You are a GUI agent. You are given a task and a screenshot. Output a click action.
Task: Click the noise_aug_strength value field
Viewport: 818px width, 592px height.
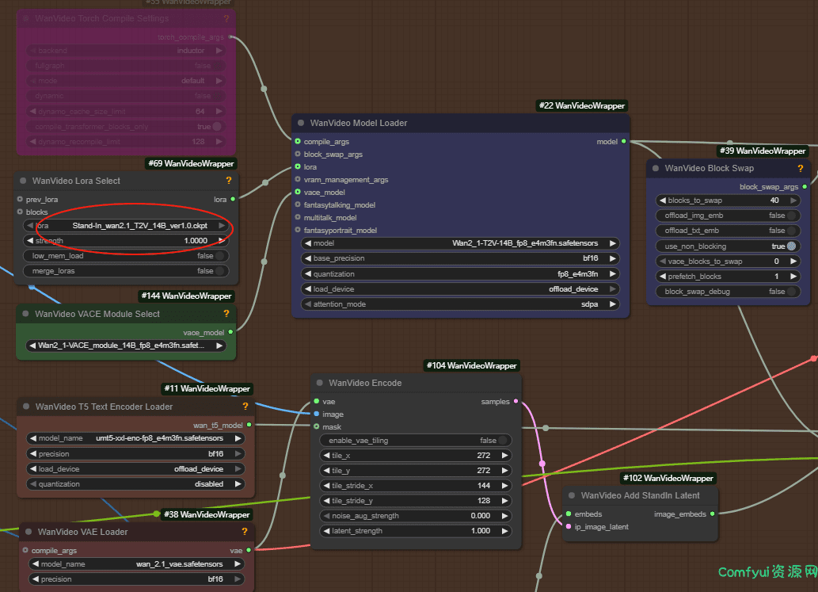coord(416,516)
